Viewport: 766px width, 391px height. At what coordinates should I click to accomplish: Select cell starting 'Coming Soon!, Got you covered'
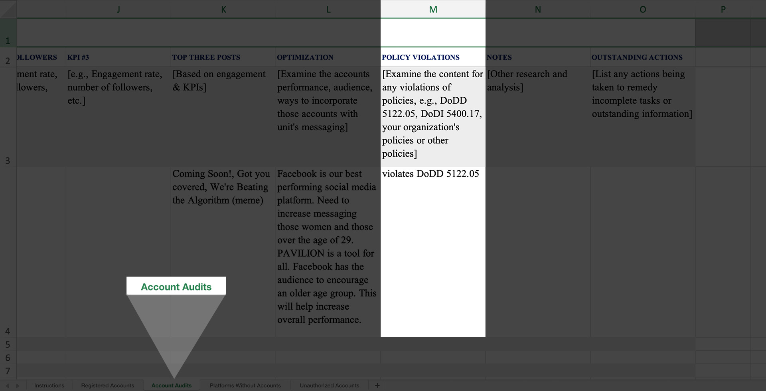pos(223,252)
